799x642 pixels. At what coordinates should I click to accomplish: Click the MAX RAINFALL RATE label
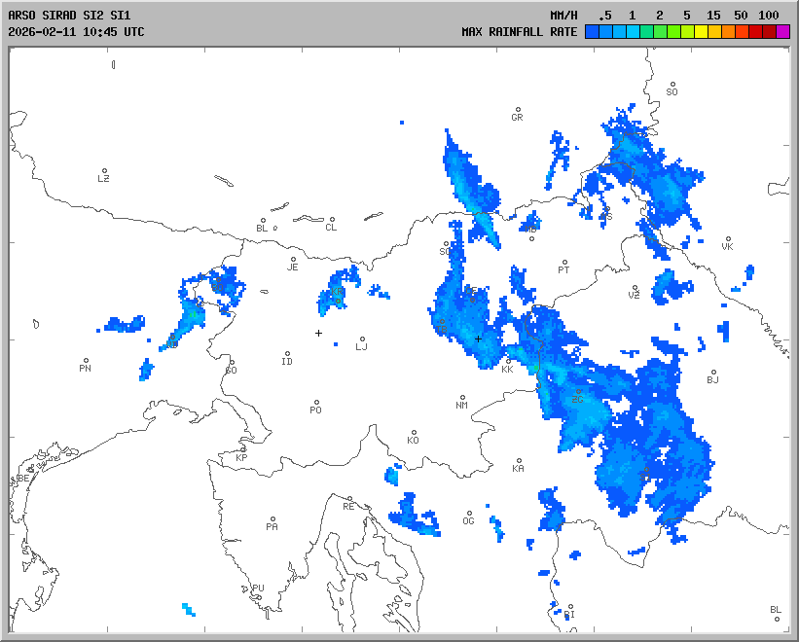(519, 31)
